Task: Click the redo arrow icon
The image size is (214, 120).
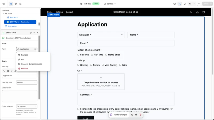Action: click(x=194, y=4)
